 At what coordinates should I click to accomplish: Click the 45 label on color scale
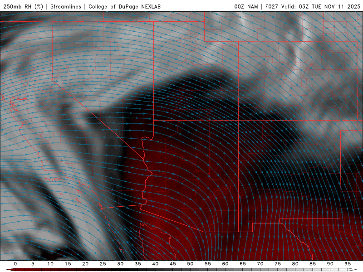pos(173,264)
